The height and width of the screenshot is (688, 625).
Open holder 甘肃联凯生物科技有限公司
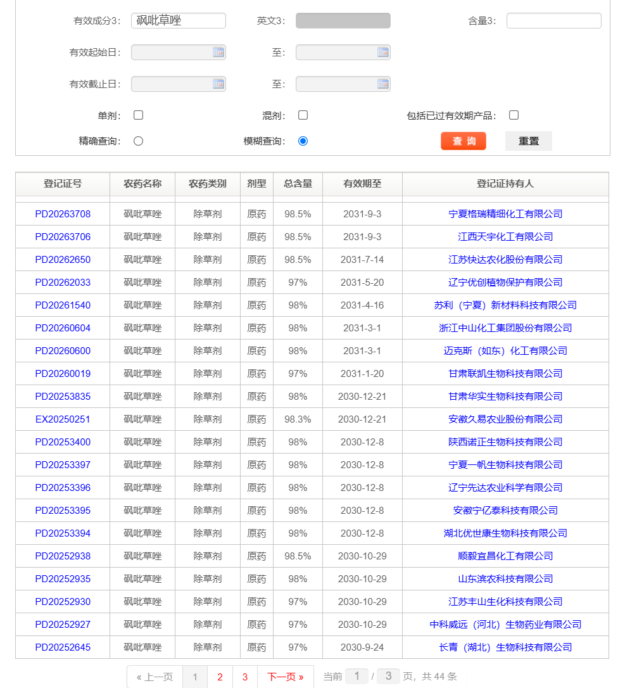pos(505,374)
